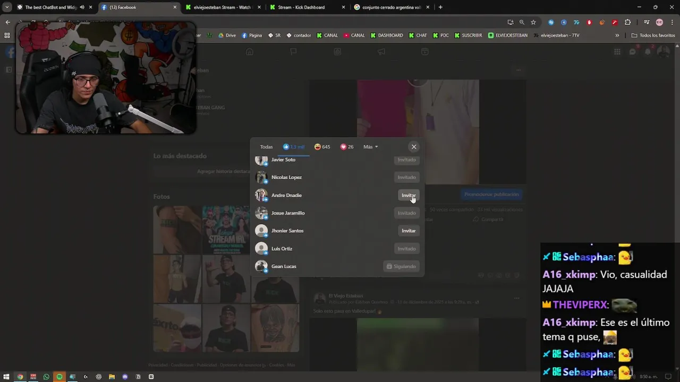Open Facebook notifications bell

pos(648,51)
